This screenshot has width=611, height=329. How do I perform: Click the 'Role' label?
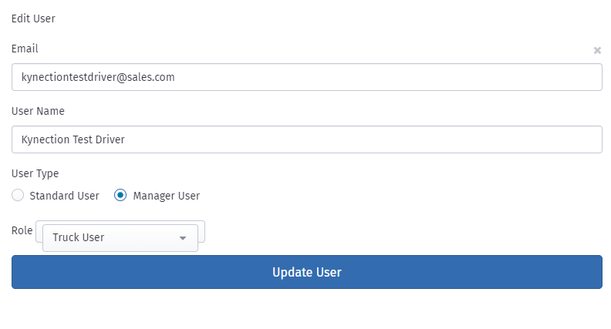point(22,230)
